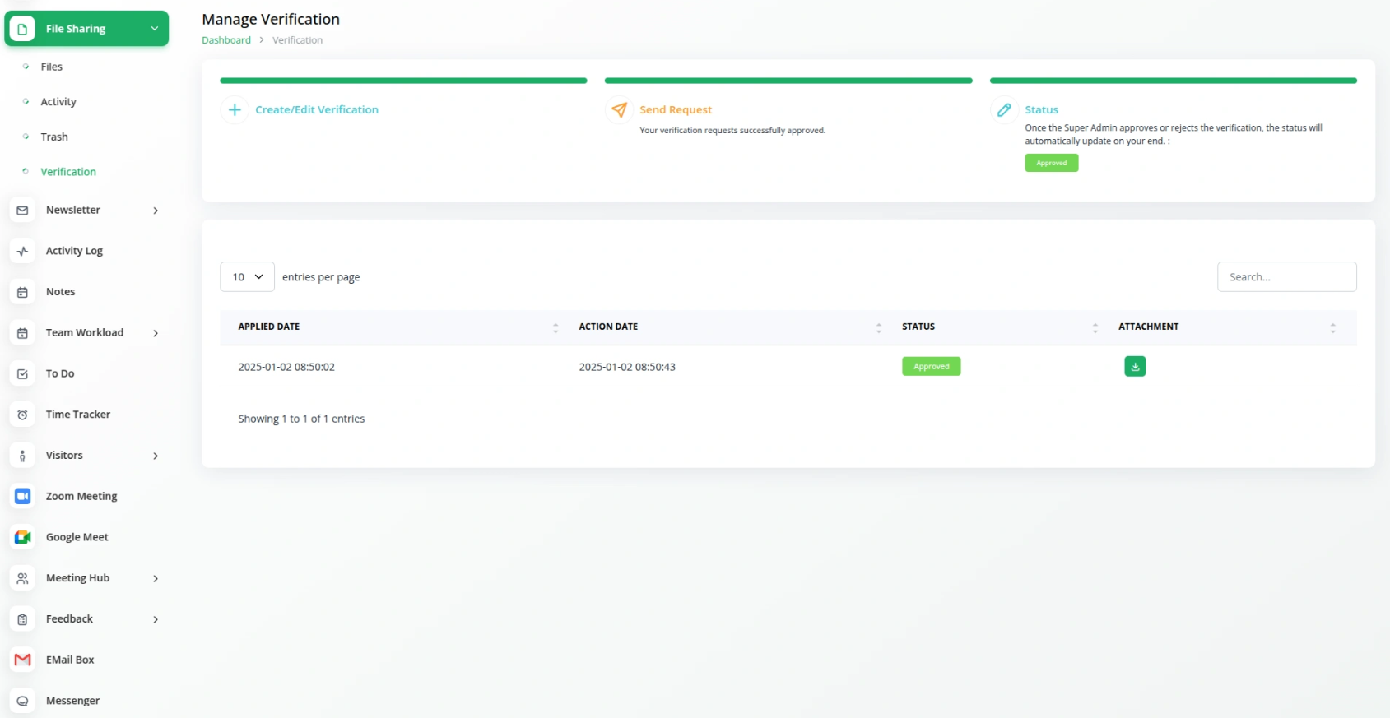Click the Approved badge in table row
The image size is (1390, 718).
click(x=932, y=367)
